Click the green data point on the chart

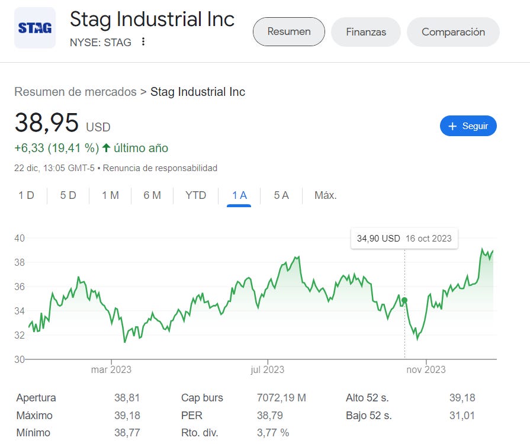404,300
